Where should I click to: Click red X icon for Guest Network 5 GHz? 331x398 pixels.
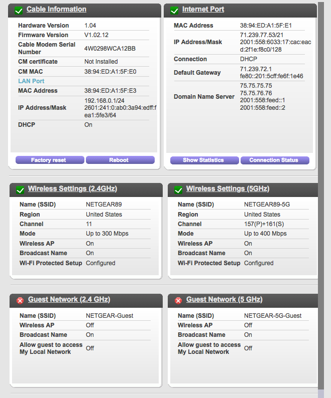[178, 301]
